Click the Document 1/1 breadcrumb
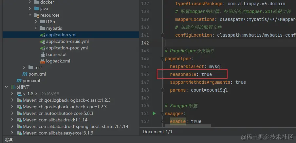The image size is (296, 143). coord(157,132)
